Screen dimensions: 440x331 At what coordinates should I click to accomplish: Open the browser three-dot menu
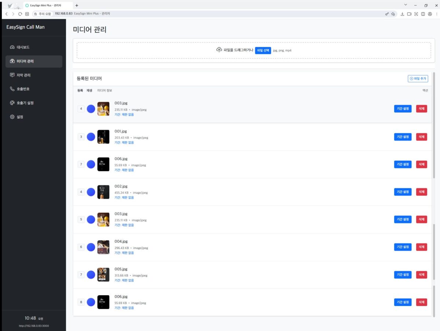(x=436, y=14)
